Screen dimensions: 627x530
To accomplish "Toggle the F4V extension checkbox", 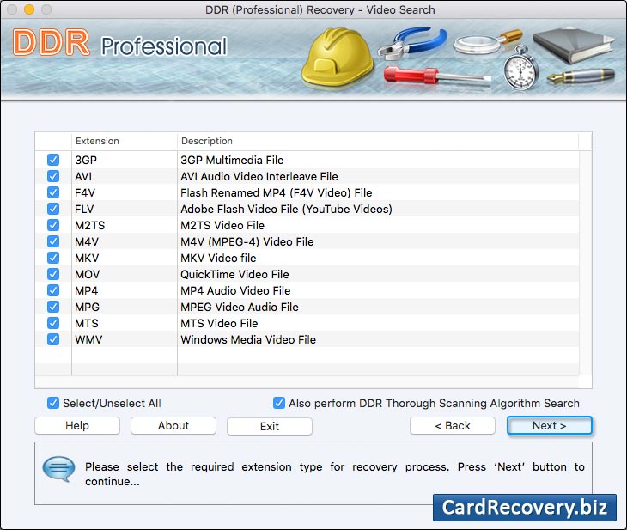I will (x=52, y=192).
